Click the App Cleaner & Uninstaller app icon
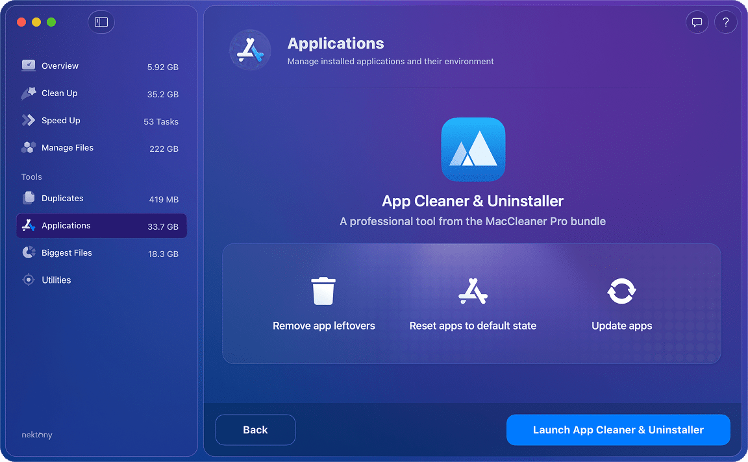The image size is (748, 462). tap(473, 149)
